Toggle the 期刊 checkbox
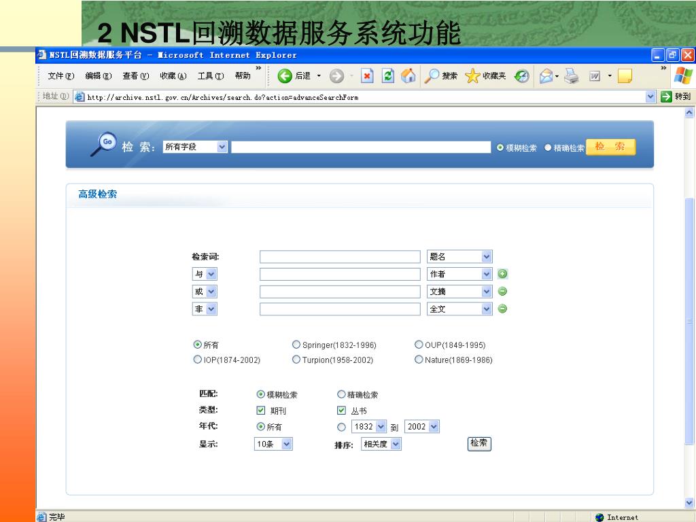This screenshot has height=522, width=696. point(261,410)
